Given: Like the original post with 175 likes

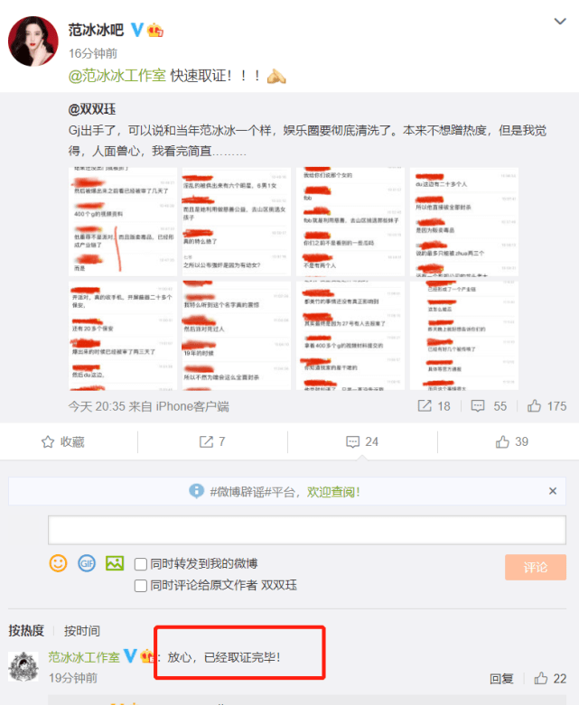Looking at the screenshot, I should tap(547, 406).
